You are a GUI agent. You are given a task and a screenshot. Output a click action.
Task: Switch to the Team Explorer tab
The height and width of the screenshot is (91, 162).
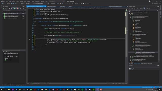point(144,63)
